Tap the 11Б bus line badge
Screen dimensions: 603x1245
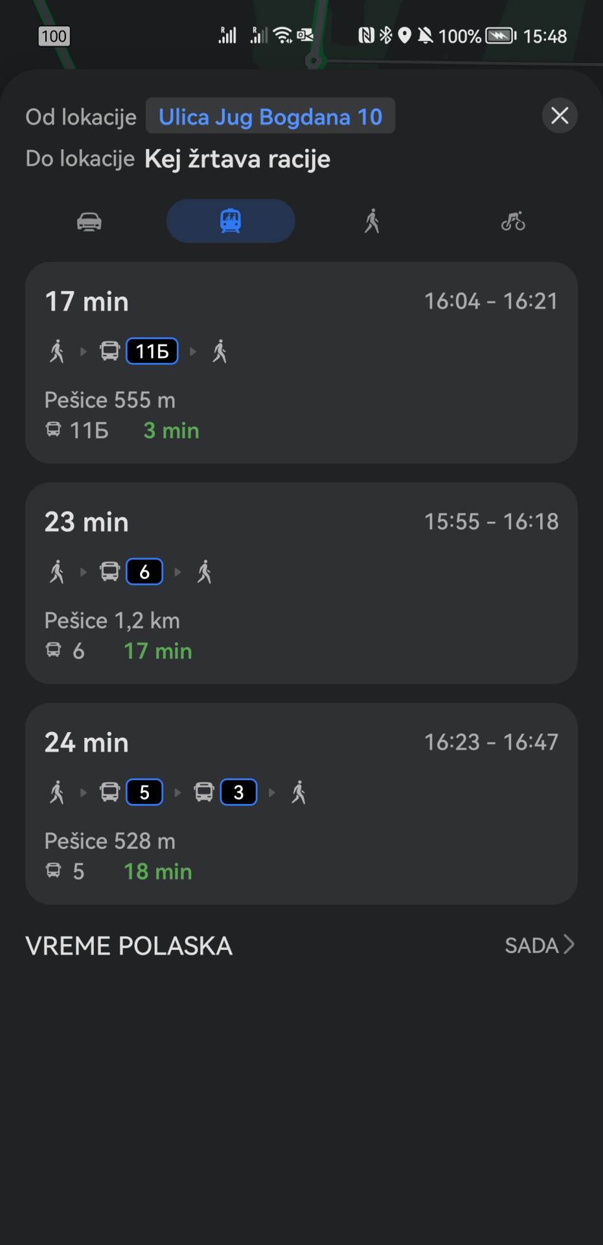[x=152, y=351]
